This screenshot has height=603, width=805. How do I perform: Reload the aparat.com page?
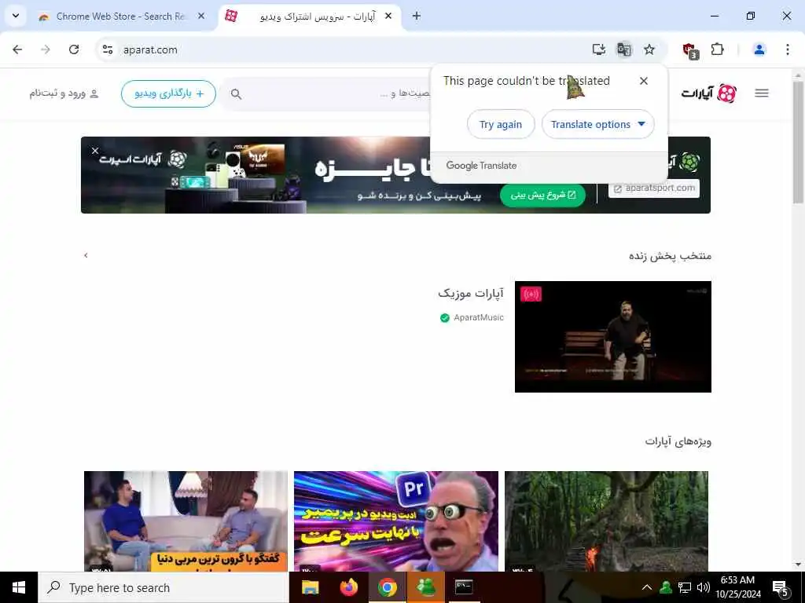74,49
